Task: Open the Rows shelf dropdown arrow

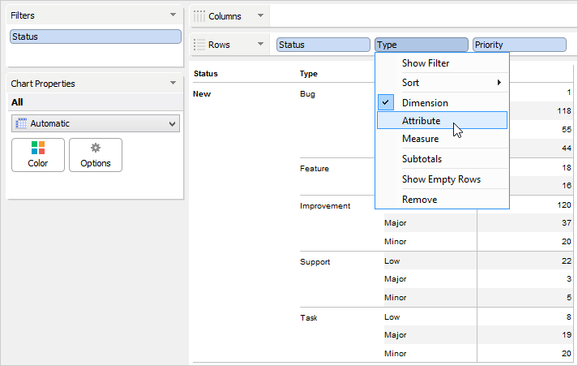Action: tap(260, 44)
